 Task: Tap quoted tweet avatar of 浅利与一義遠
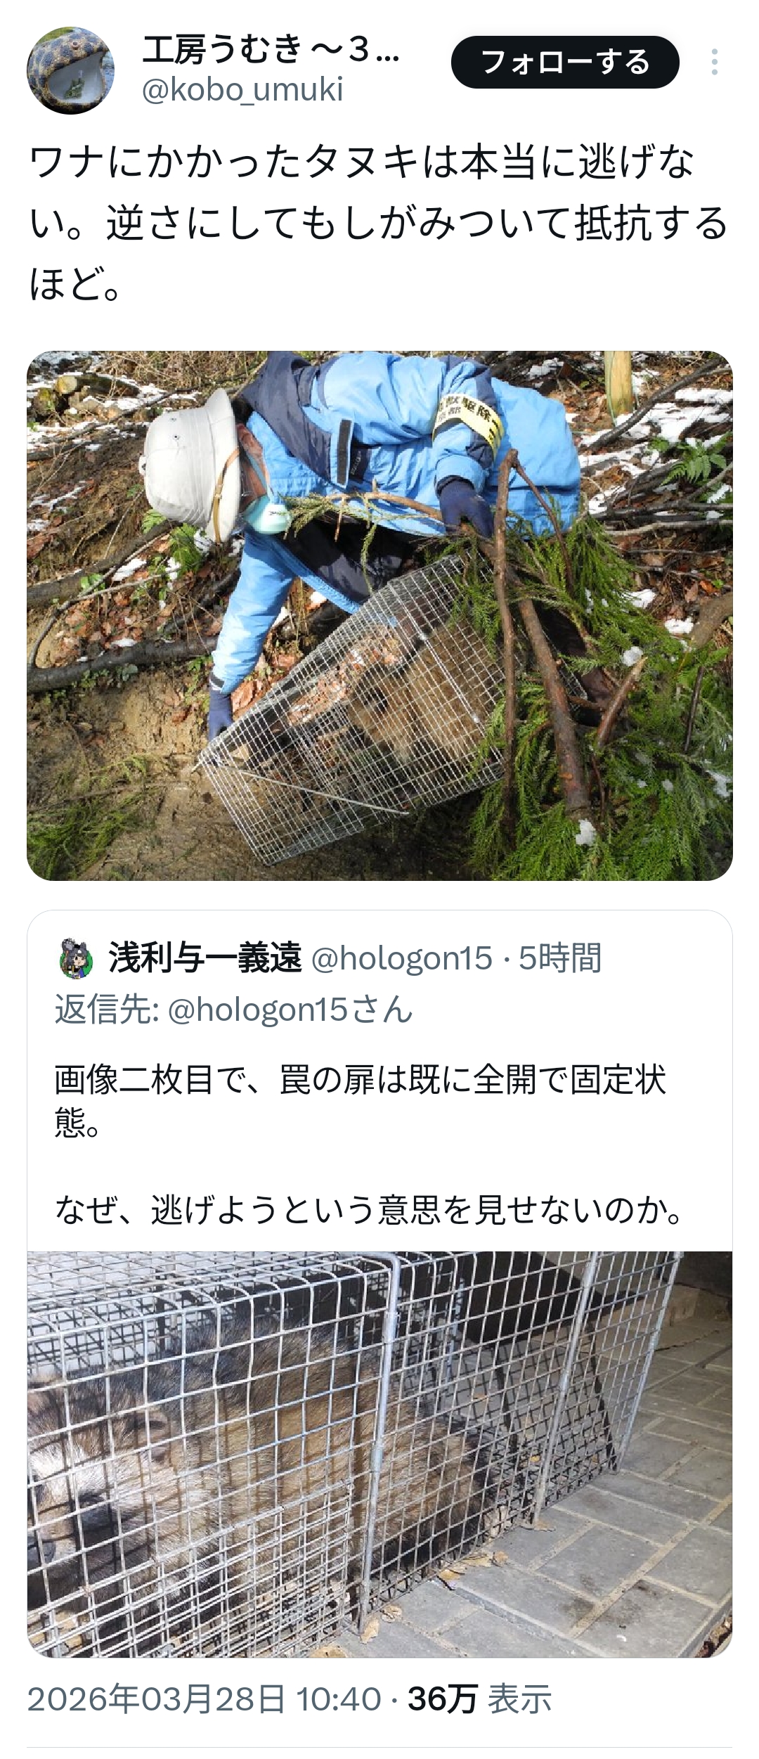point(75,958)
